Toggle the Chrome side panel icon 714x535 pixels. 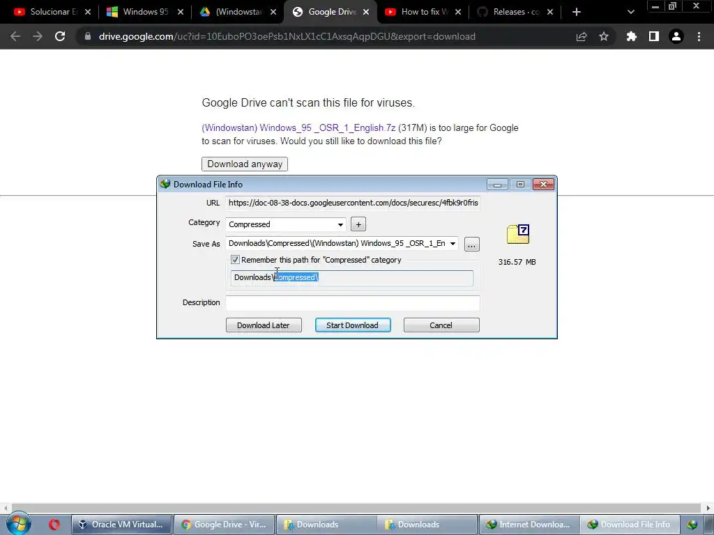[654, 36]
